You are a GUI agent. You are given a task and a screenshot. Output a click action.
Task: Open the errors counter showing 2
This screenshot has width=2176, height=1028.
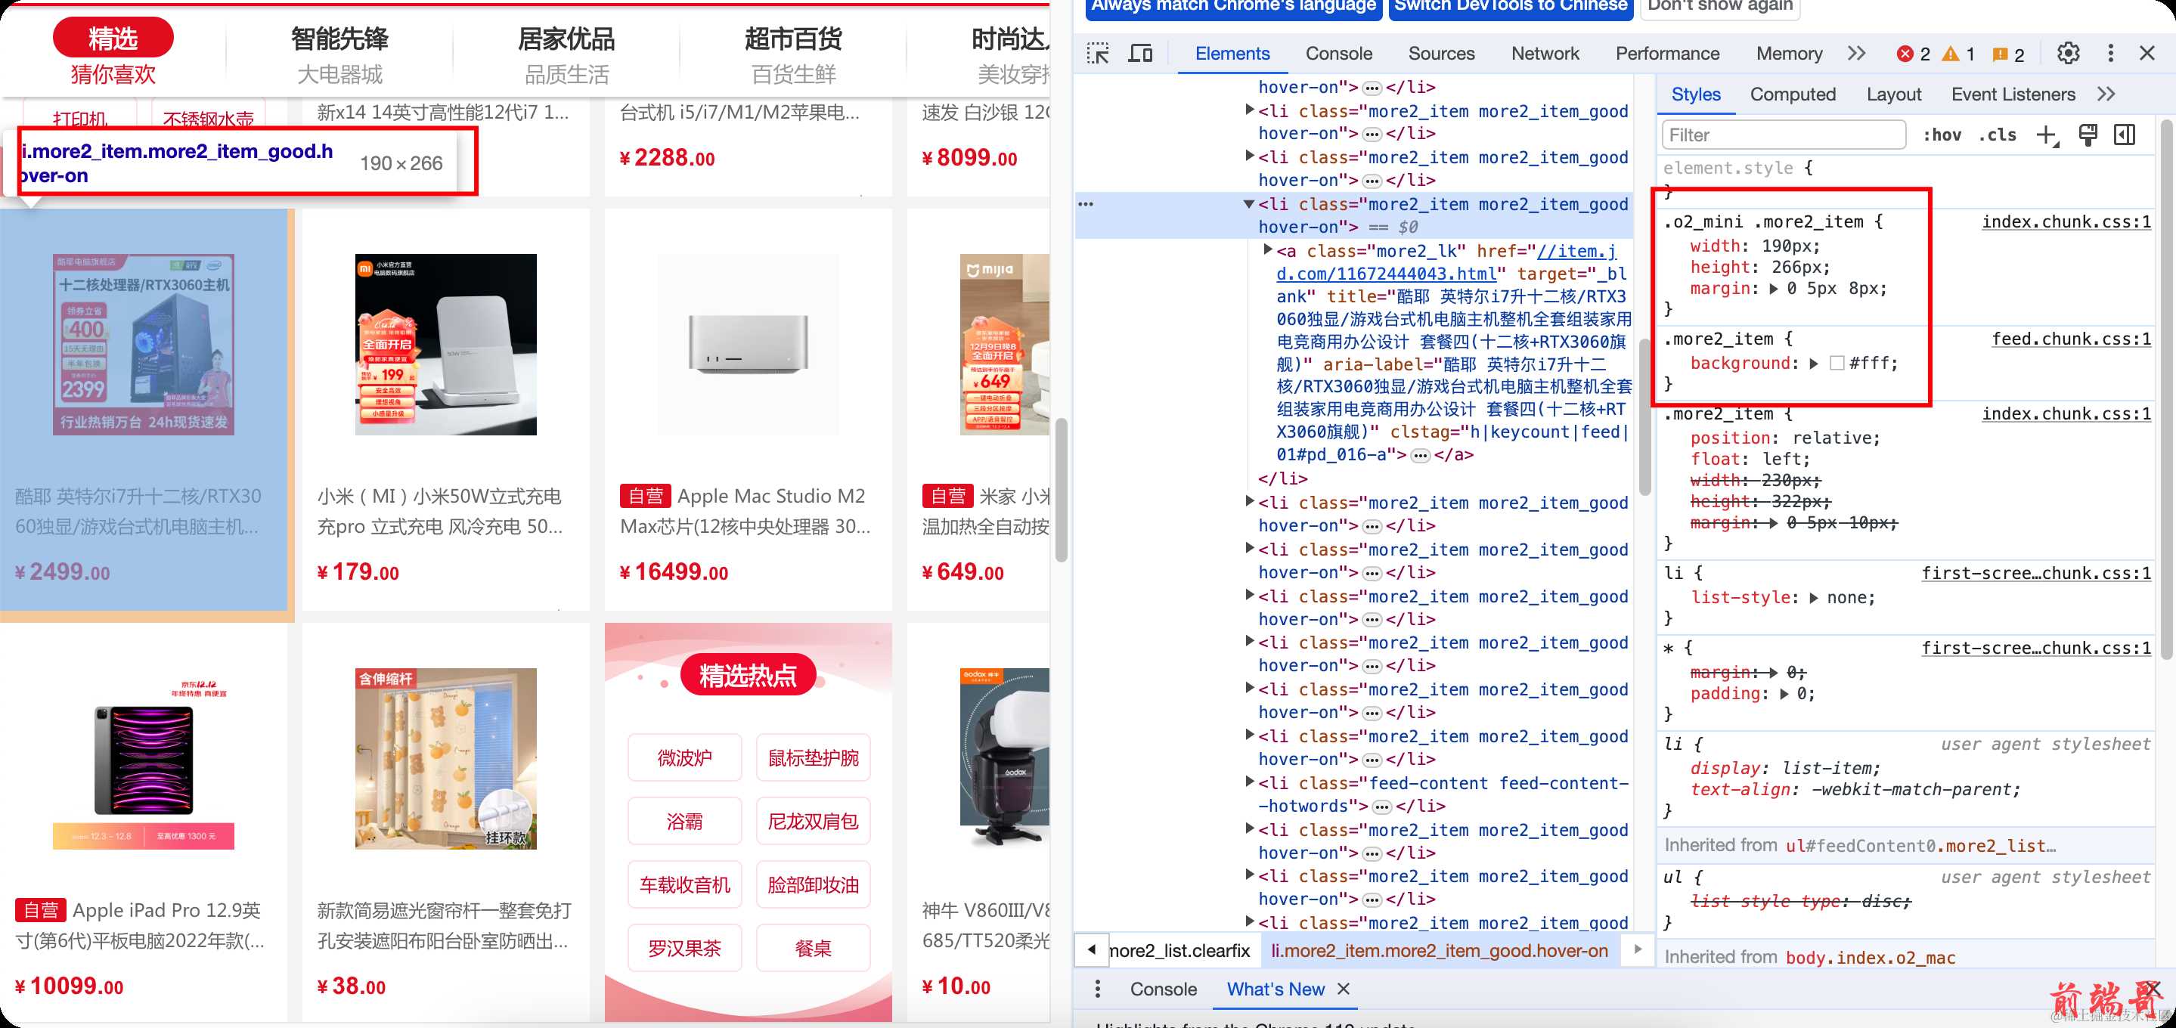click(1914, 54)
